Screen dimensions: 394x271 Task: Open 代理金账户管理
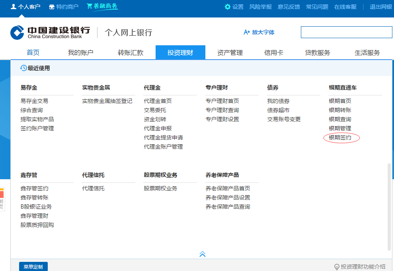(163, 147)
